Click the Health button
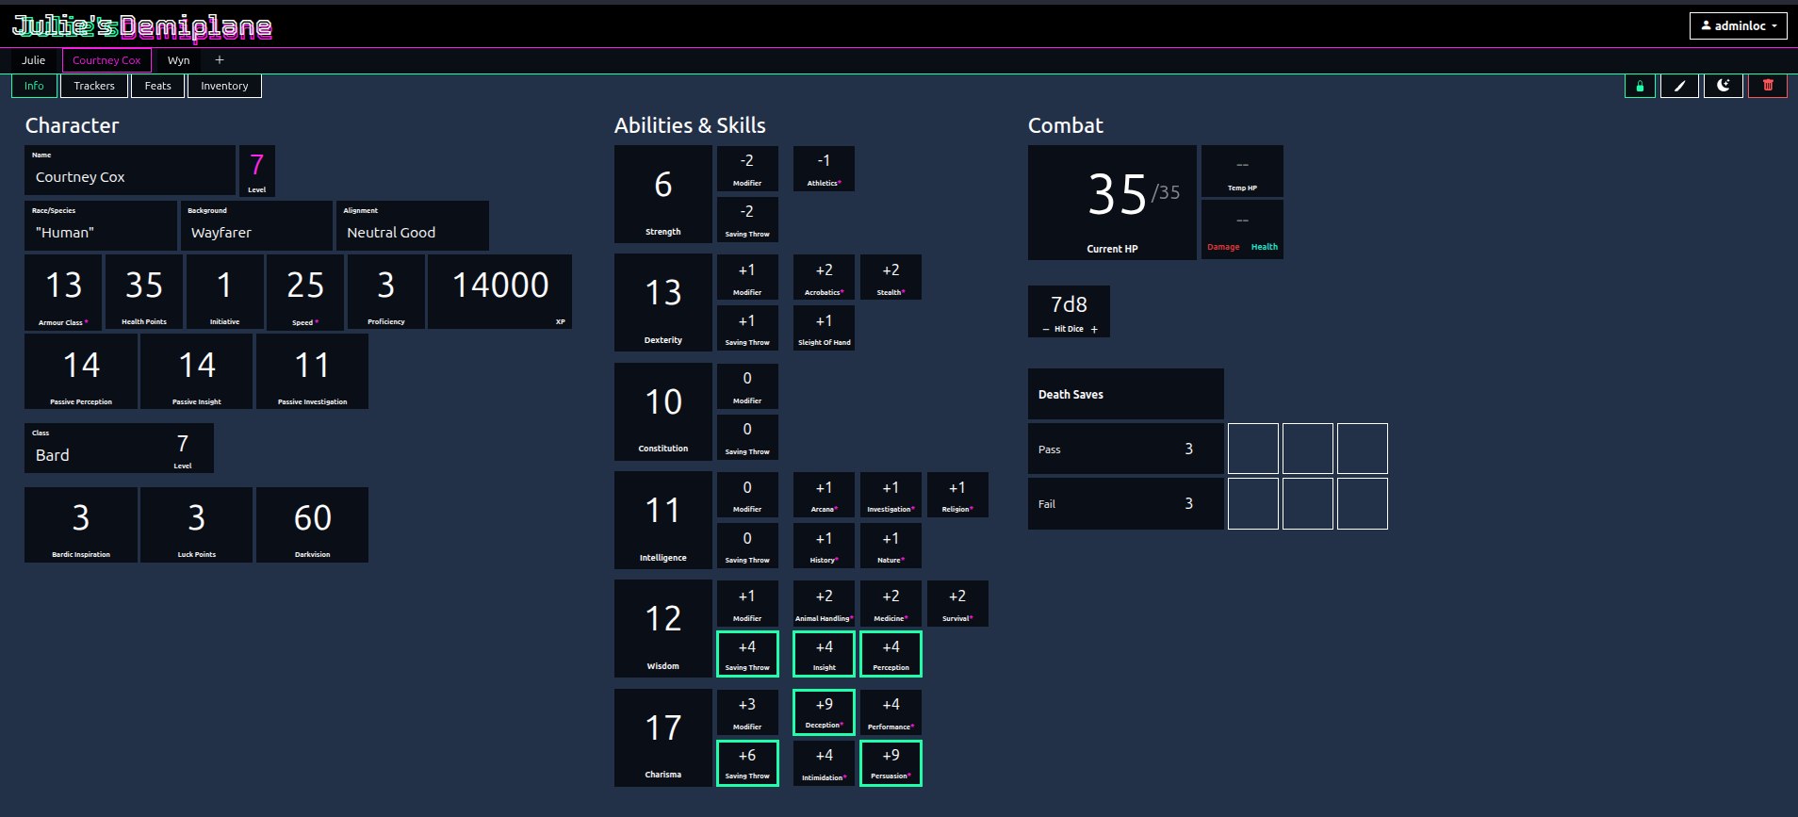Image resolution: width=1798 pixels, height=817 pixels. tap(1265, 247)
